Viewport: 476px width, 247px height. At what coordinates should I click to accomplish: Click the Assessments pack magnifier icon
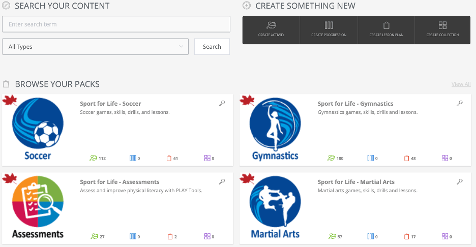click(x=222, y=181)
